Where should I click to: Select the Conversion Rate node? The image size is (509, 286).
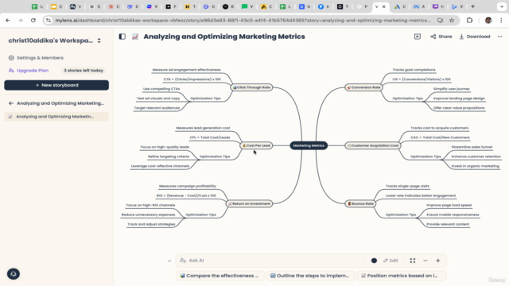[363, 87]
